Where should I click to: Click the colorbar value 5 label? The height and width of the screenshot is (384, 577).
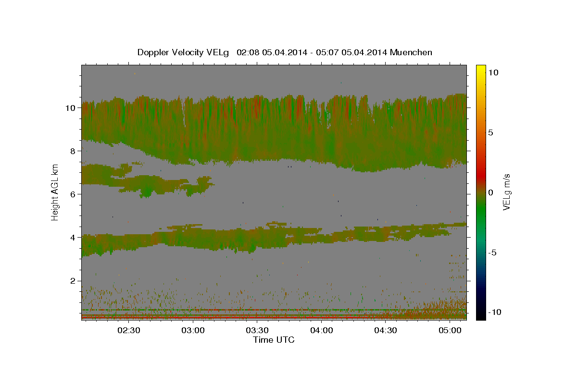tap(491, 132)
